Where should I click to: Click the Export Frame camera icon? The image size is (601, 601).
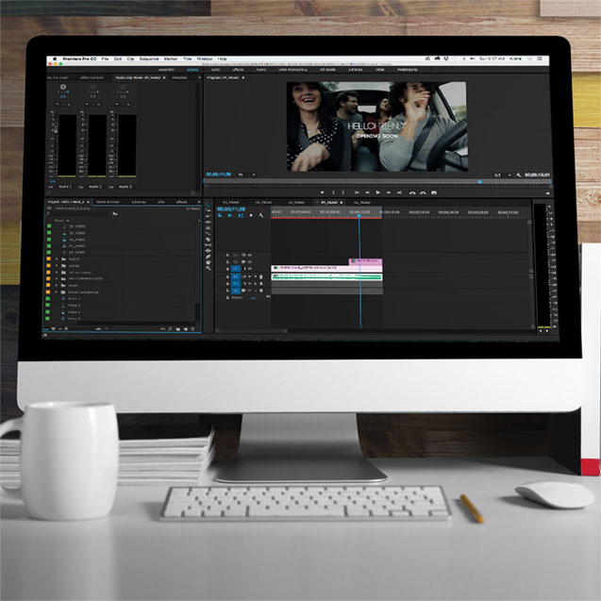tap(434, 192)
